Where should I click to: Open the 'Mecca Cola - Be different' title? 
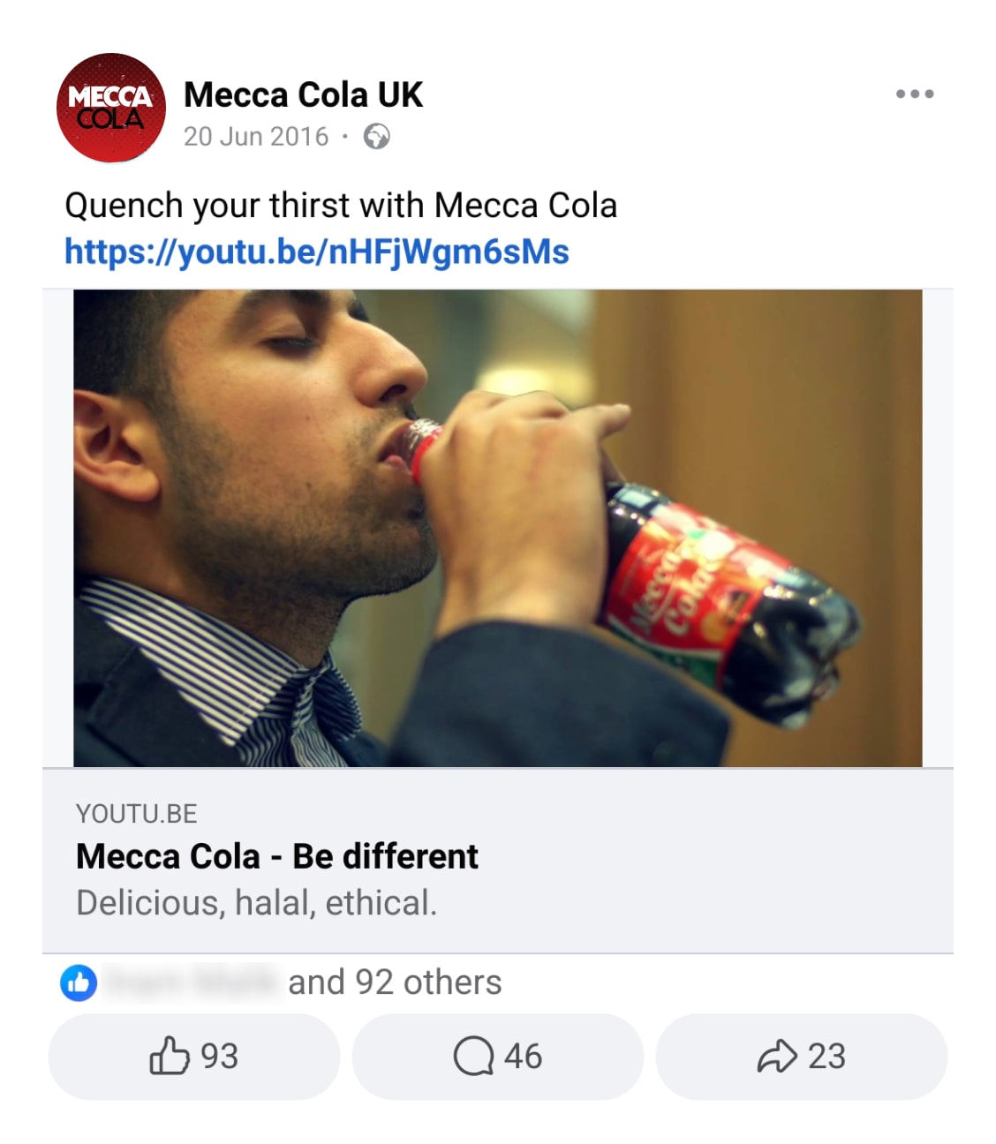pos(276,856)
